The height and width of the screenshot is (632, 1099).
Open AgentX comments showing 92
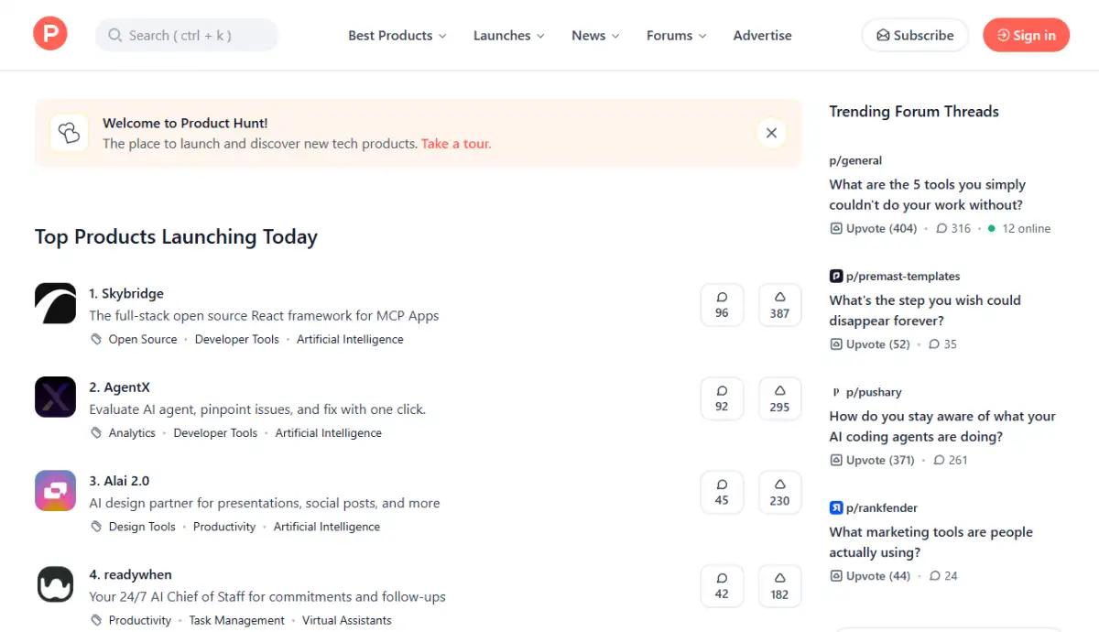722,398
